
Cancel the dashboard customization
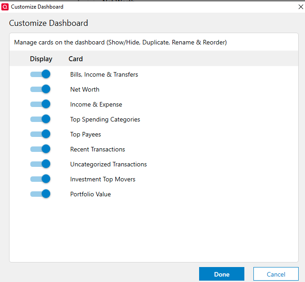[x=276, y=274]
